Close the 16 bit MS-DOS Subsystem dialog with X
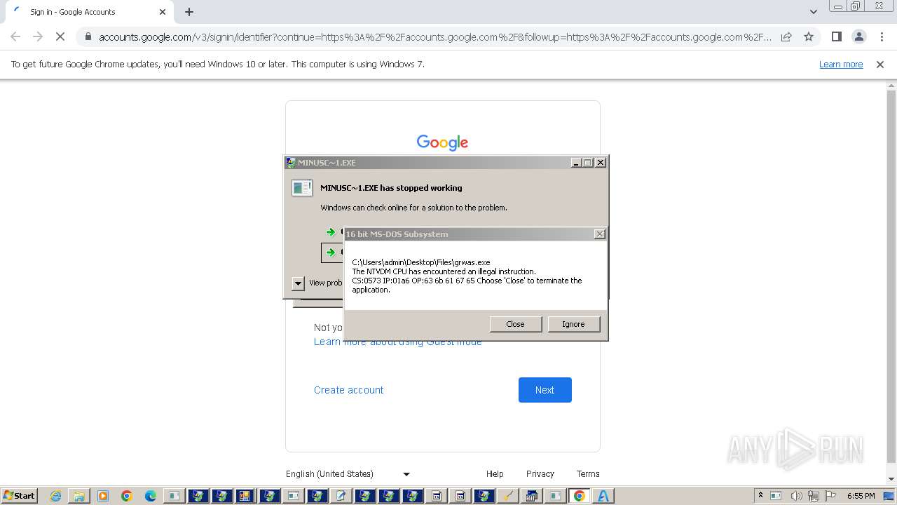The width and height of the screenshot is (897, 505). coord(600,234)
